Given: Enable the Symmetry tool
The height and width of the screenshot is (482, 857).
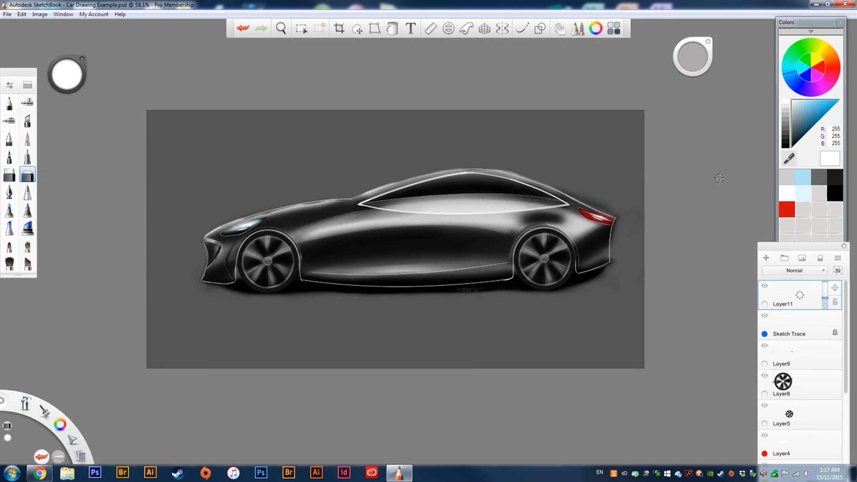Looking at the screenshot, I should [502, 28].
